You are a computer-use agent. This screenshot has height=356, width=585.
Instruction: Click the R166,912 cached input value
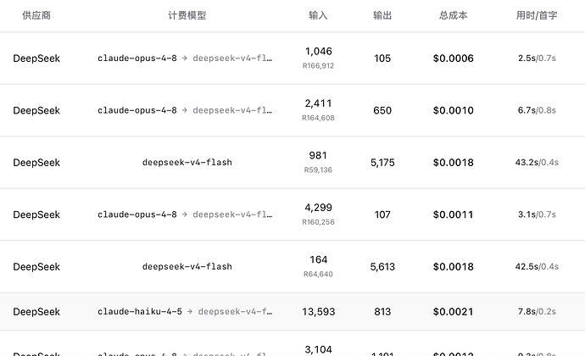coord(318,65)
